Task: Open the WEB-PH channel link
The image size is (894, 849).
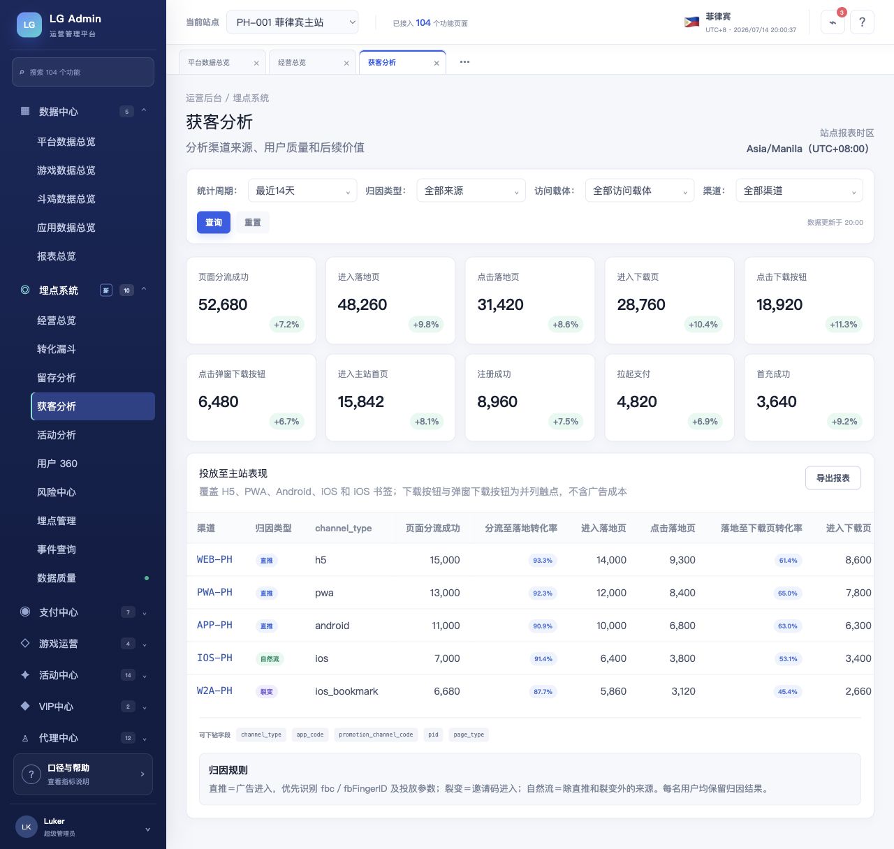Action: click(x=214, y=560)
